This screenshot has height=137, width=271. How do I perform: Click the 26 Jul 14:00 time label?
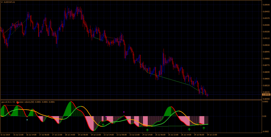click(x=186, y=135)
